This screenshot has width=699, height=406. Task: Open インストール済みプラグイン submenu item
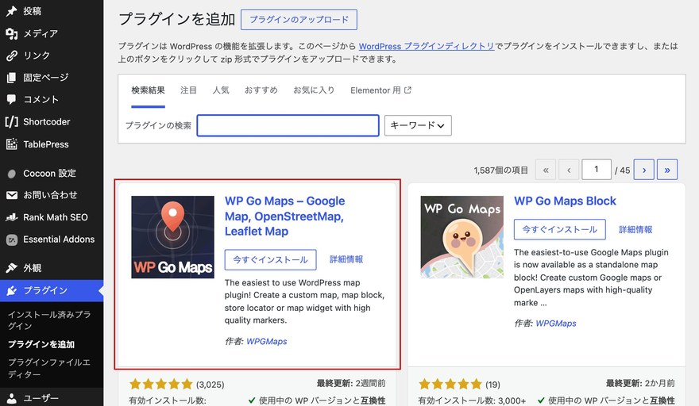tap(49, 320)
